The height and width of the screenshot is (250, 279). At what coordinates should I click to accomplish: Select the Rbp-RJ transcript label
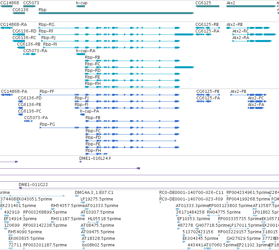48,38
